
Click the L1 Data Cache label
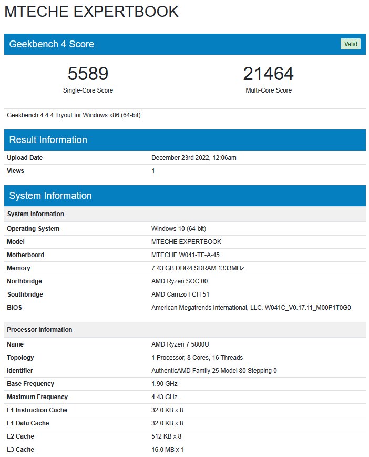coord(28,423)
